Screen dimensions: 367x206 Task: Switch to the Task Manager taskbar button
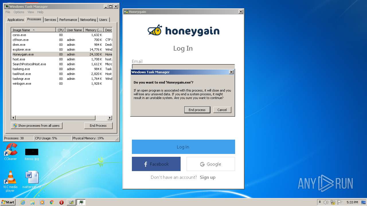(x=81, y=202)
